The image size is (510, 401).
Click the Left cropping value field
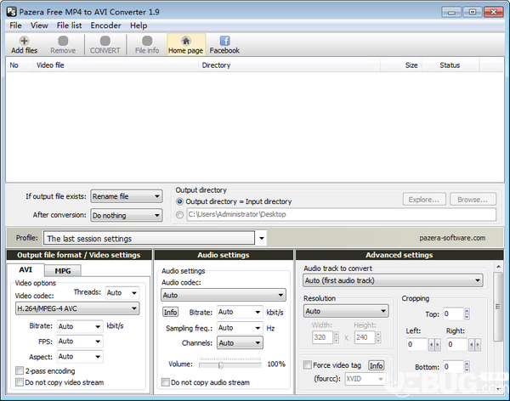click(x=417, y=344)
